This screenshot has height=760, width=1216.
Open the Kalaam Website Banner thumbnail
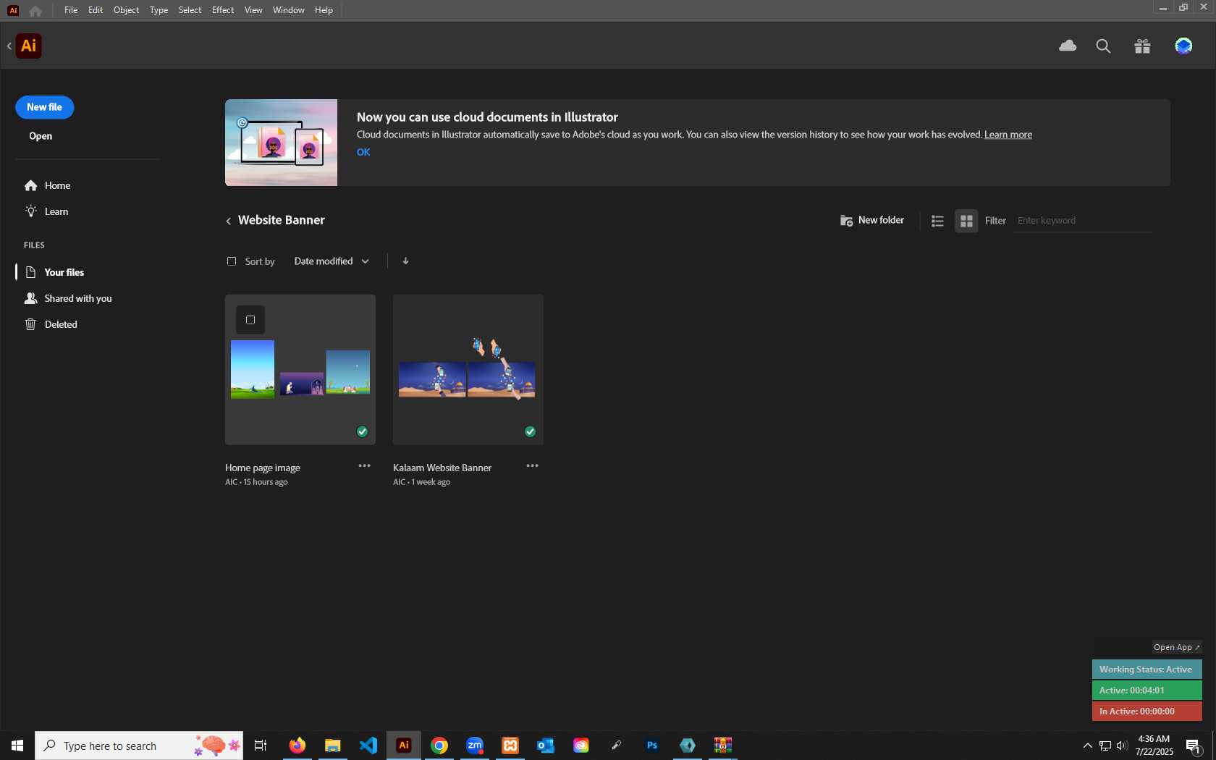coord(468,370)
